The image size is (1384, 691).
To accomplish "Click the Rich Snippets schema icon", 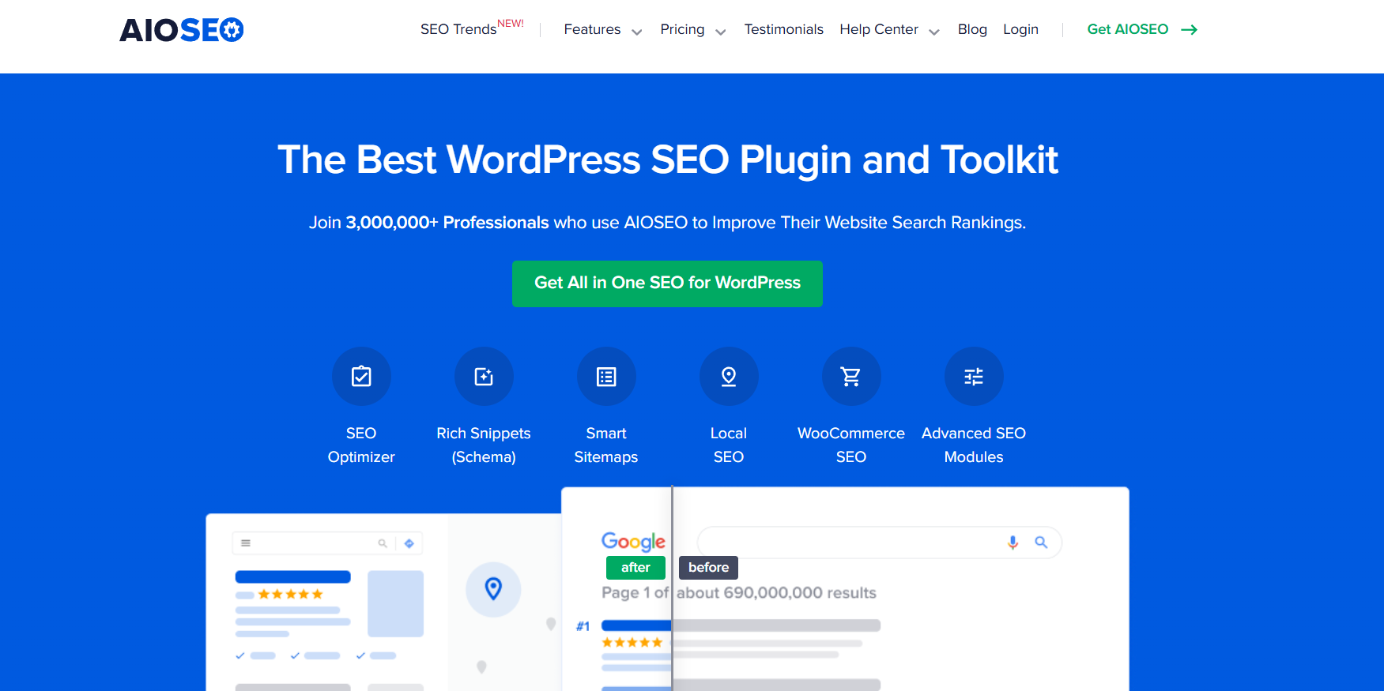I will tap(484, 377).
